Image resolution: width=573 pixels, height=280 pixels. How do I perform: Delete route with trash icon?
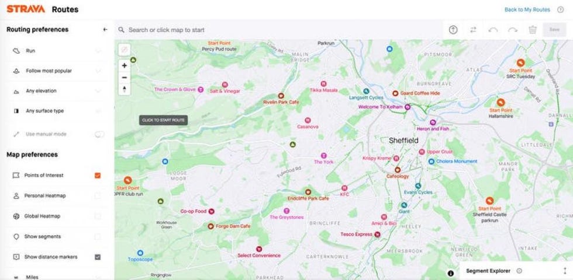point(533,30)
